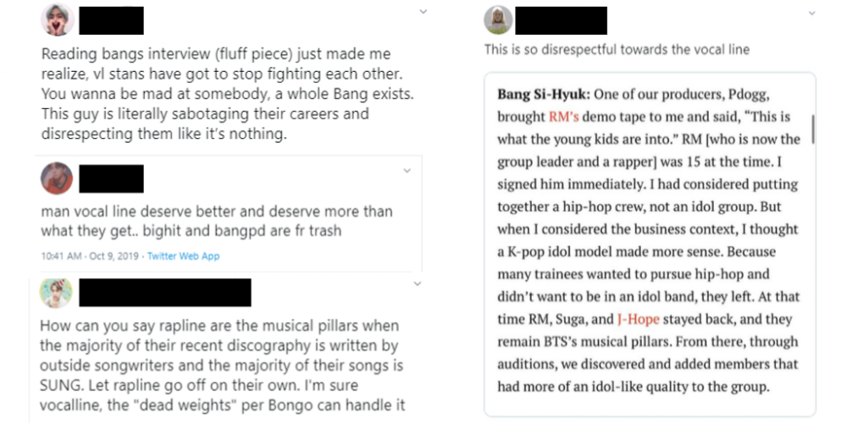
Task: Click the tweet text "This is so disrespectful towards the vocal line"
Action: tap(617, 50)
